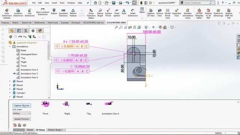Switch to the Sketch tab
240x135 pixels.
pos(15,22)
